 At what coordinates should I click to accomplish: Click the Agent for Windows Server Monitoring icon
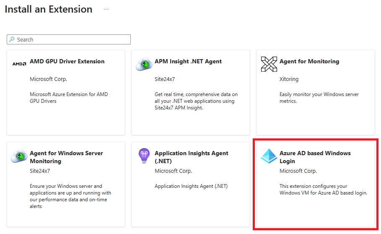click(19, 156)
